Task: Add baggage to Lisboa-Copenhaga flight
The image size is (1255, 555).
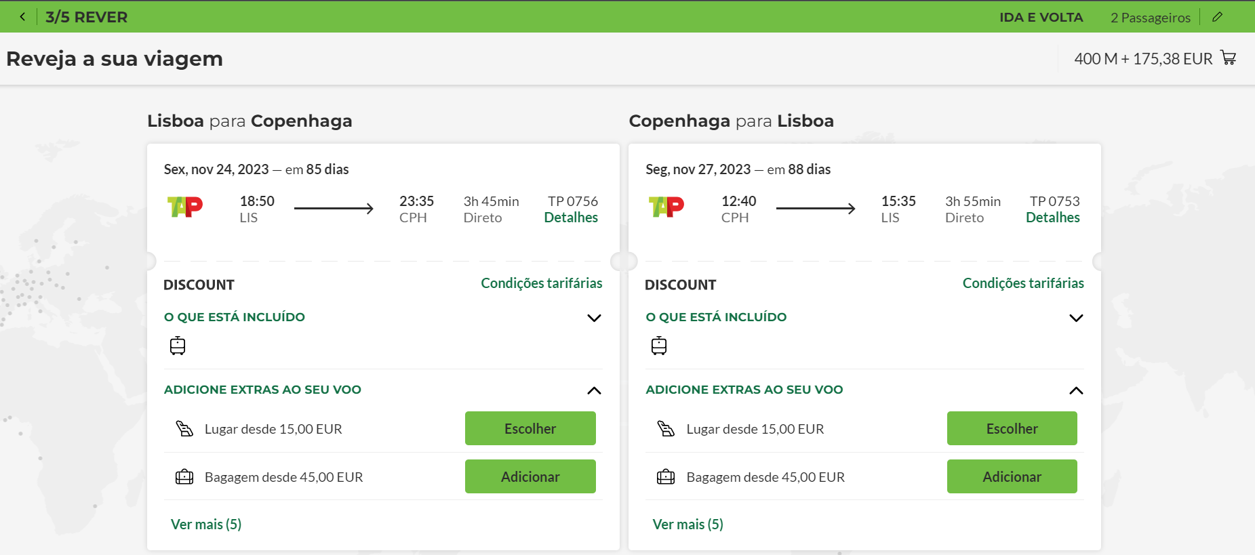Action: [530, 476]
